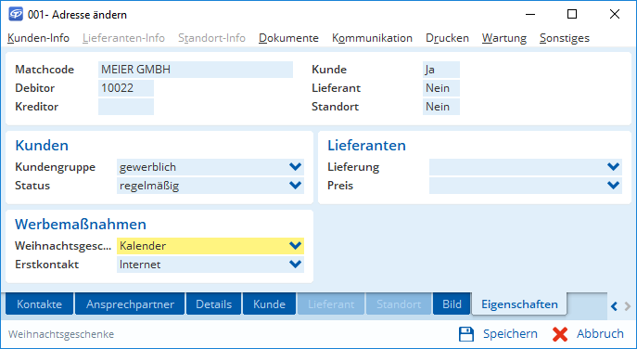Viewport: 637px width, 349px height.
Task: Click the red X Abbruch icon
Action: (560, 334)
